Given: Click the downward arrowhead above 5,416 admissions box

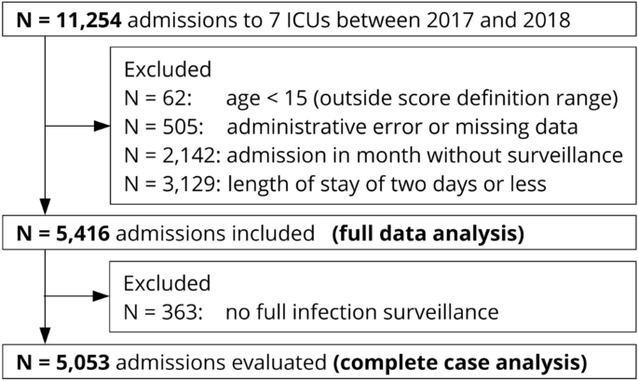Looking at the screenshot, I should pyautogui.click(x=45, y=207).
